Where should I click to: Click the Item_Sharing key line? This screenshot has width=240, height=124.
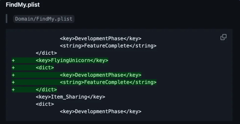pos(70,97)
